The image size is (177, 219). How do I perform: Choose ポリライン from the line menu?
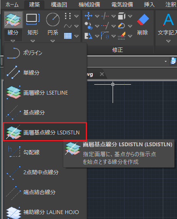(x=45, y=53)
